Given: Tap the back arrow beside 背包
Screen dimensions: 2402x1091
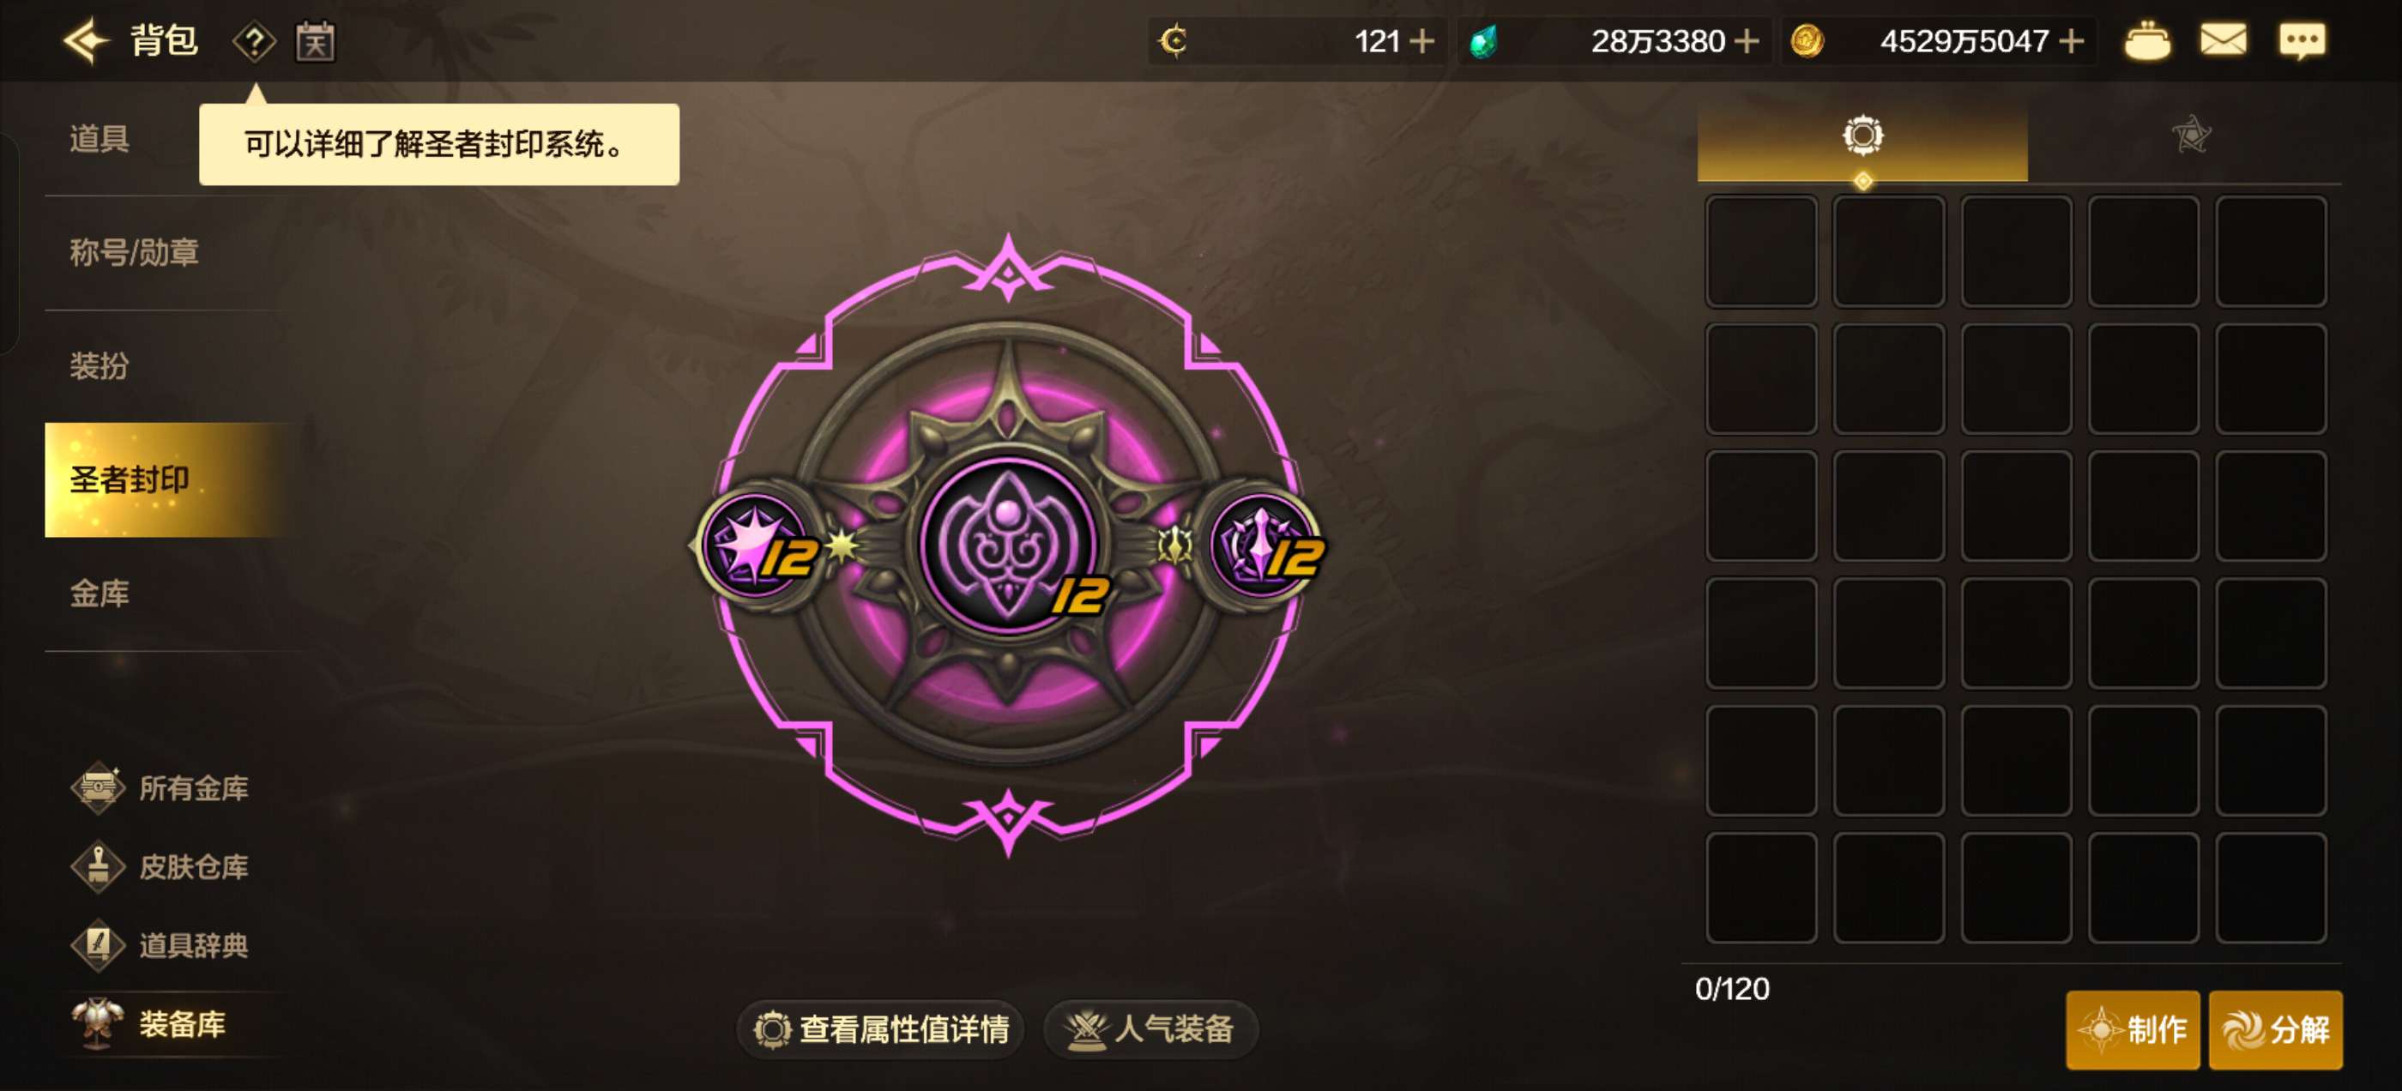Looking at the screenshot, I should [86, 41].
